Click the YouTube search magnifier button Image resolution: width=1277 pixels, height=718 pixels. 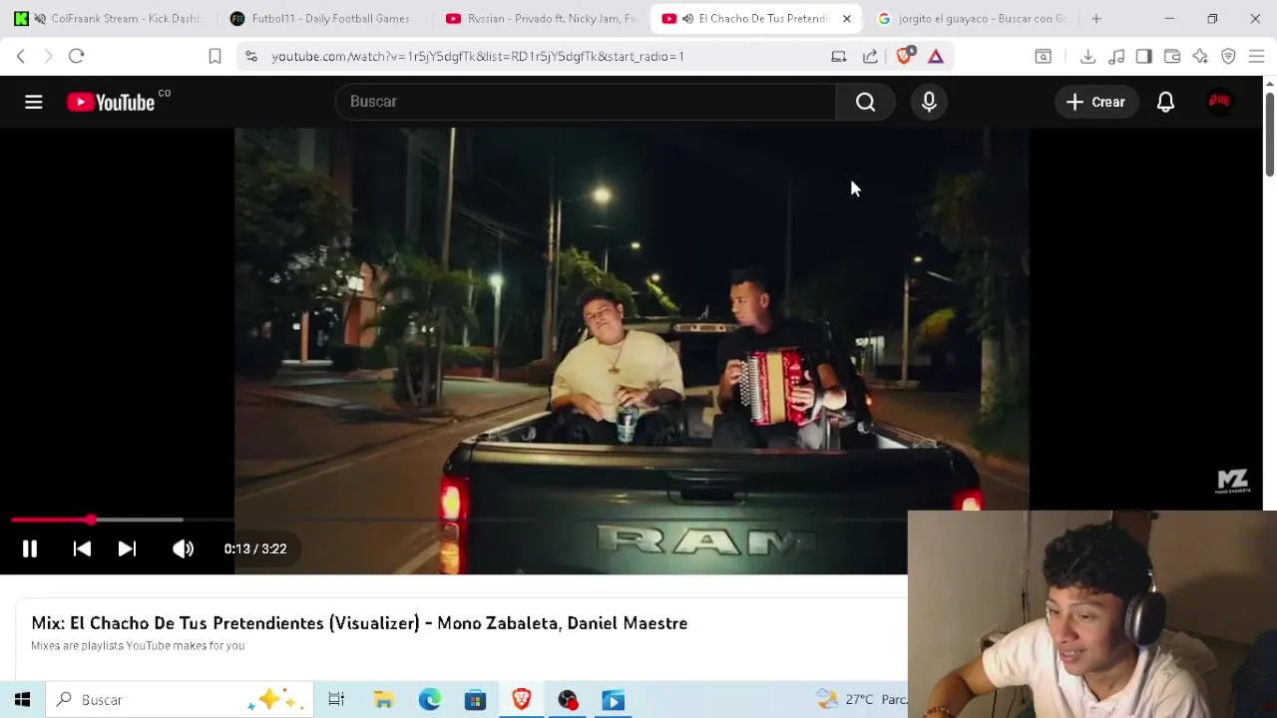pos(865,102)
